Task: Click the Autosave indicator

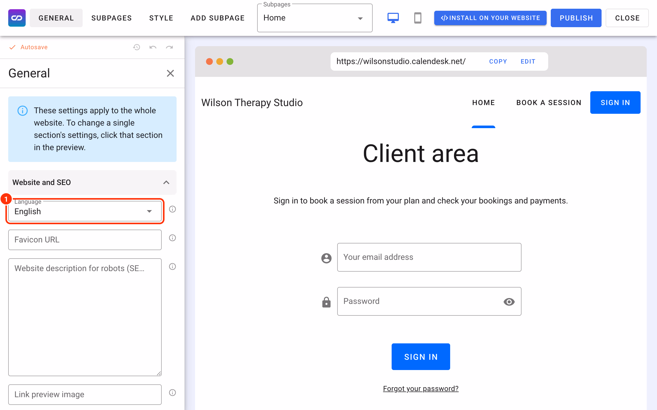Action: pos(28,47)
